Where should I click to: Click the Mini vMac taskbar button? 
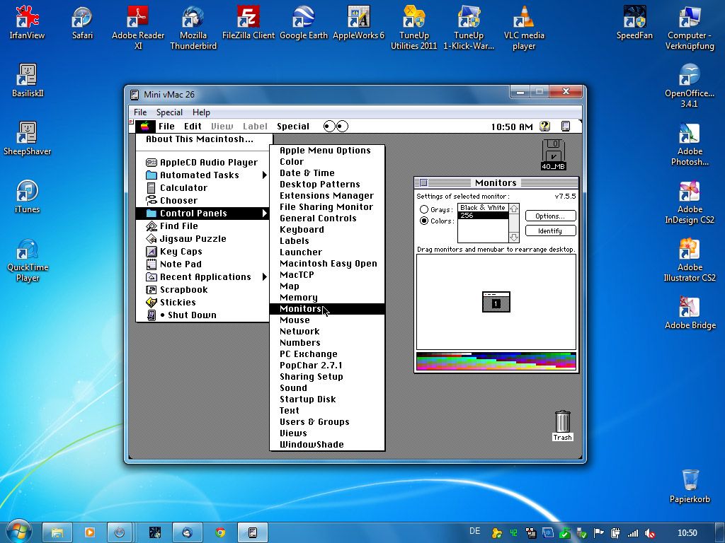click(253, 532)
